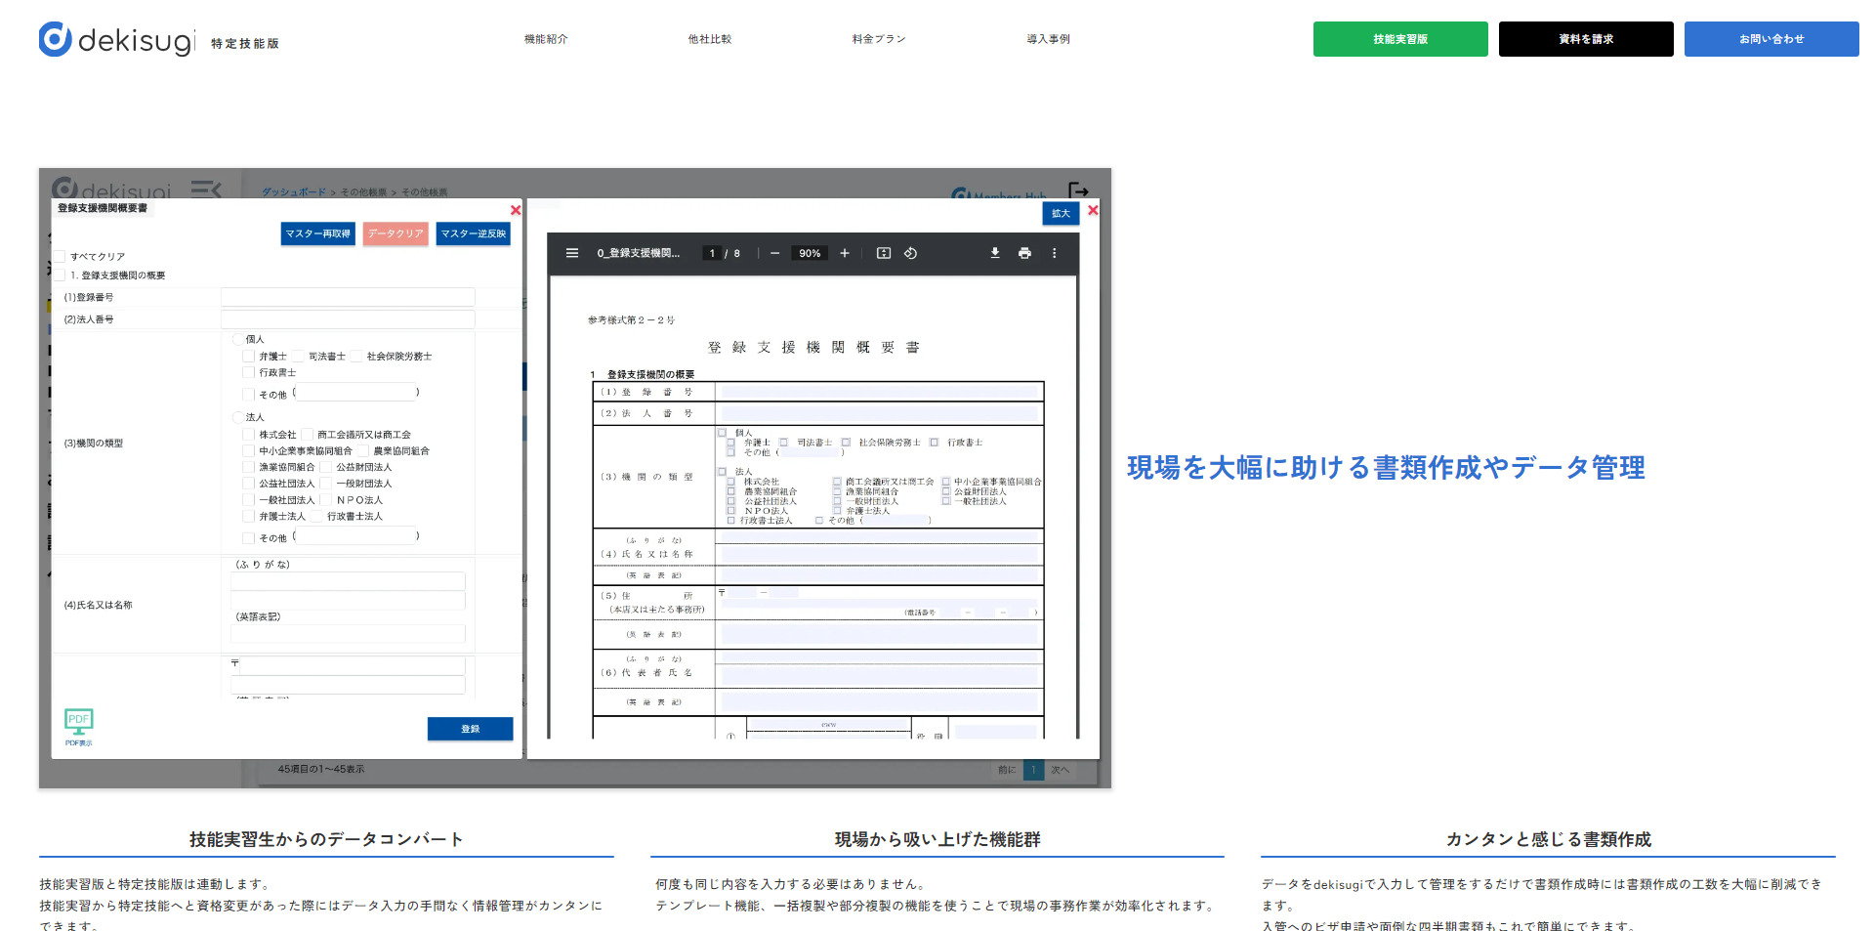Open the PDF viewer three-dot more menu

(1054, 253)
